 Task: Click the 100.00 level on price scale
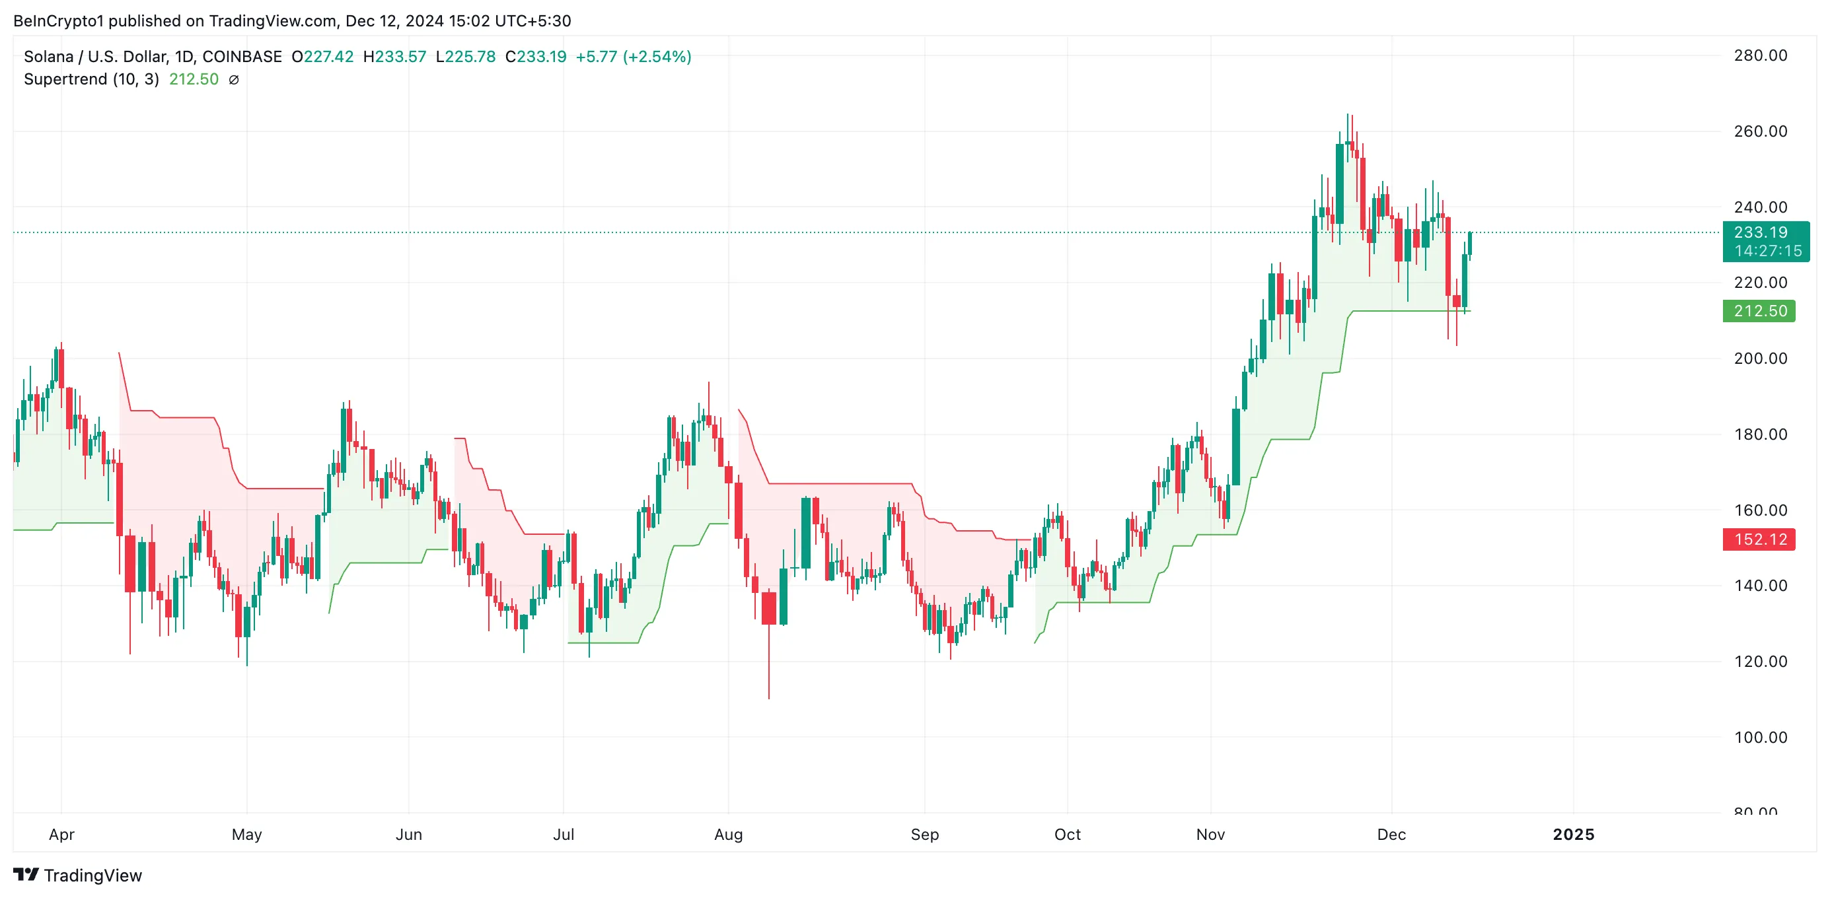(1761, 737)
